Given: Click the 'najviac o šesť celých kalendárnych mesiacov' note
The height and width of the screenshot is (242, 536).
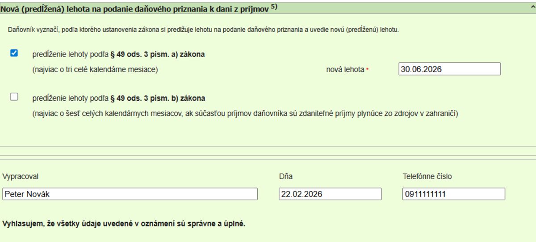Looking at the screenshot, I should point(245,113).
